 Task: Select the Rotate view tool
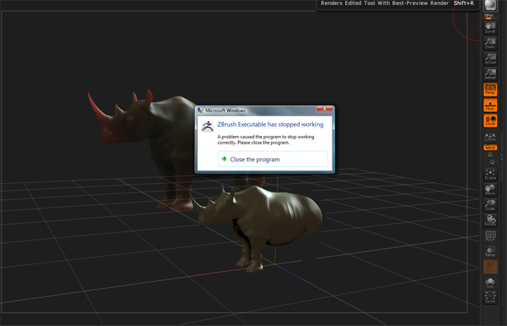(x=490, y=220)
